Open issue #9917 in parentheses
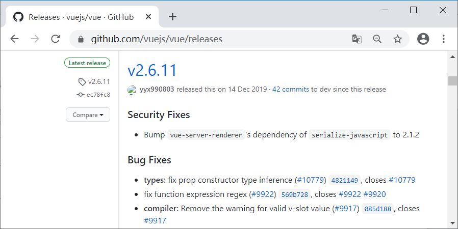This screenshot has height=229, width=458. pos(346,209)
